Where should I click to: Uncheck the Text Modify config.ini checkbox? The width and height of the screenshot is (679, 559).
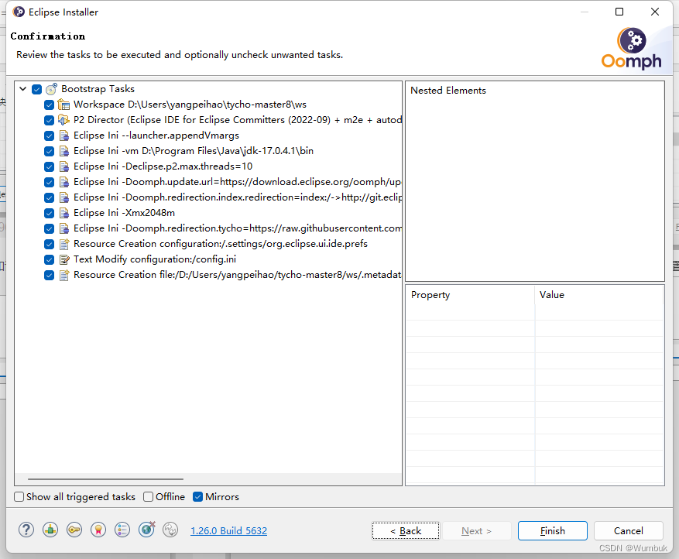click(x=49, y=259)
